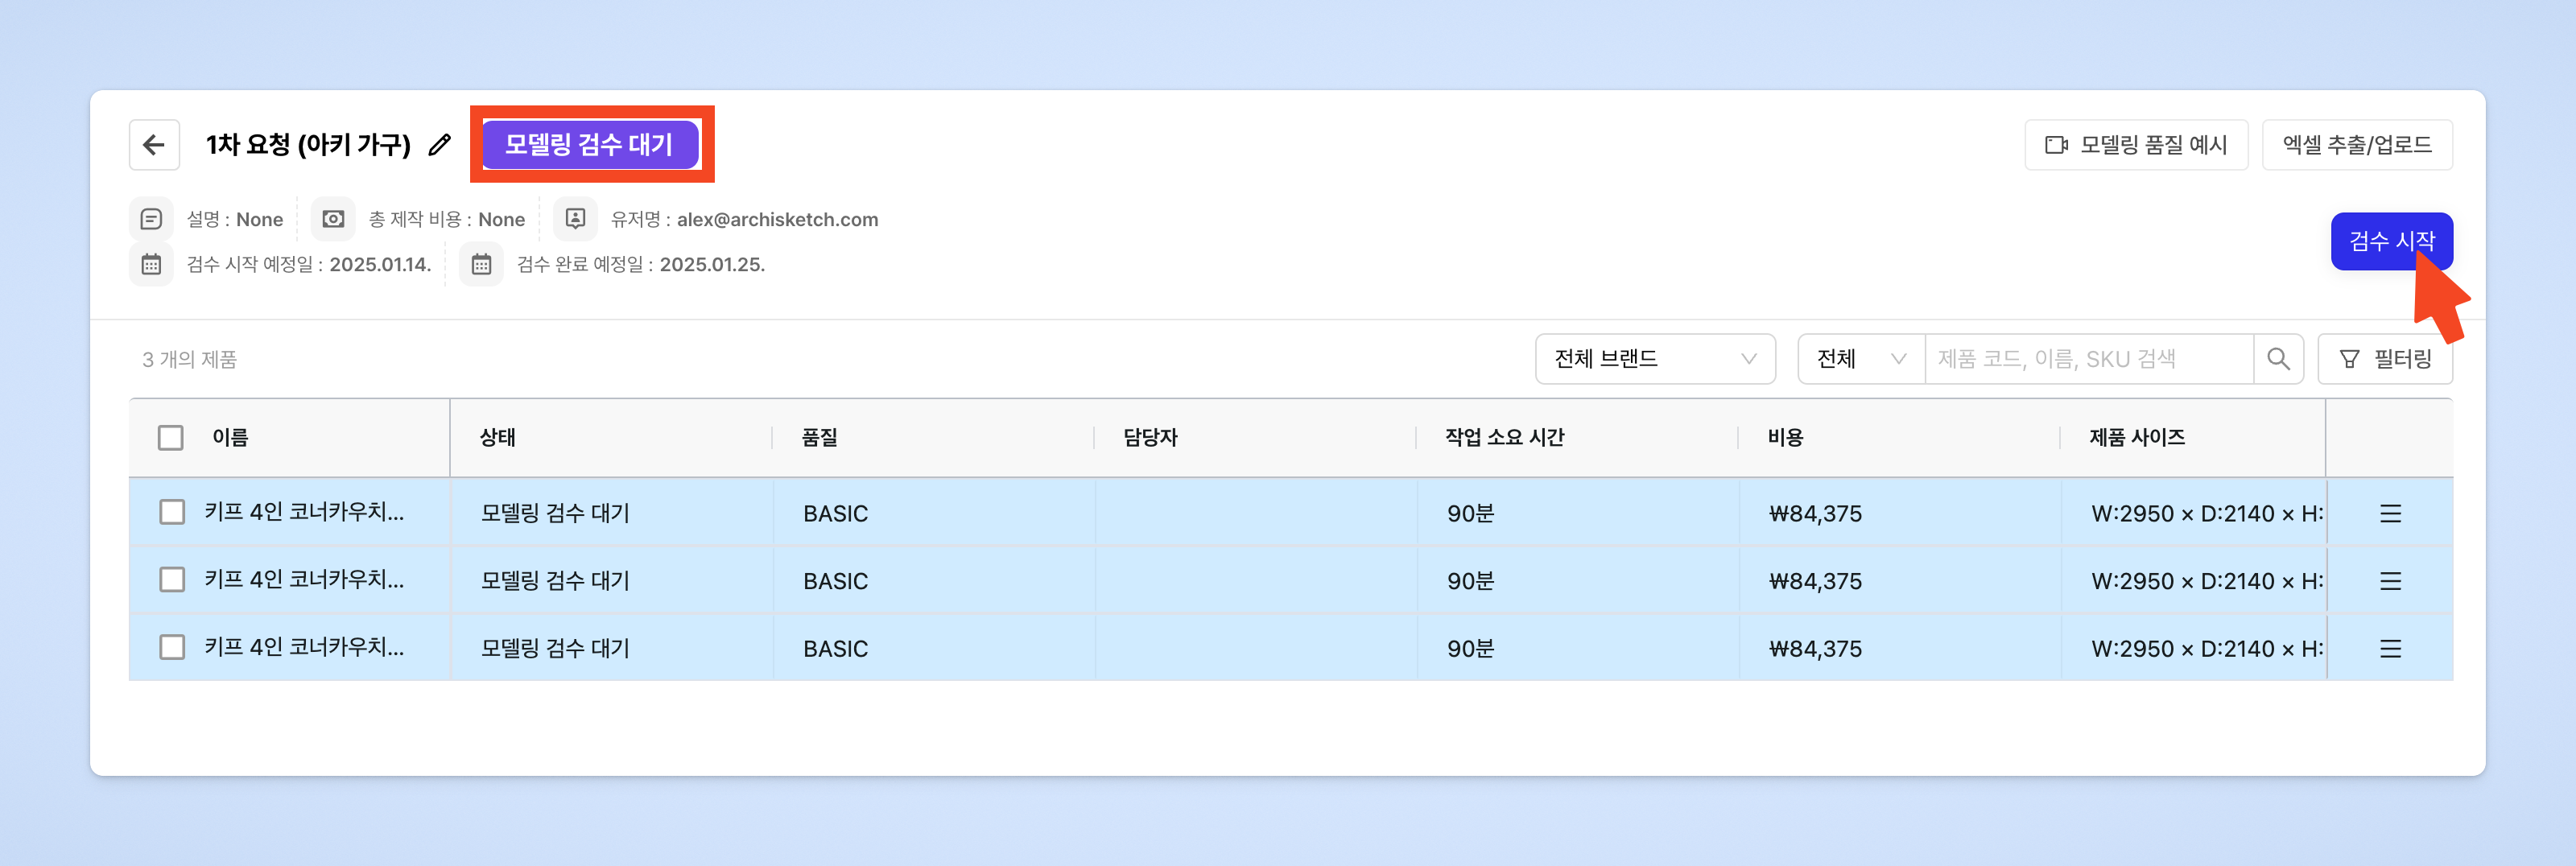Screen dimensions: 2576x866
Task: Click the pencil edit icon beside title
Action: tap(440, 145)
